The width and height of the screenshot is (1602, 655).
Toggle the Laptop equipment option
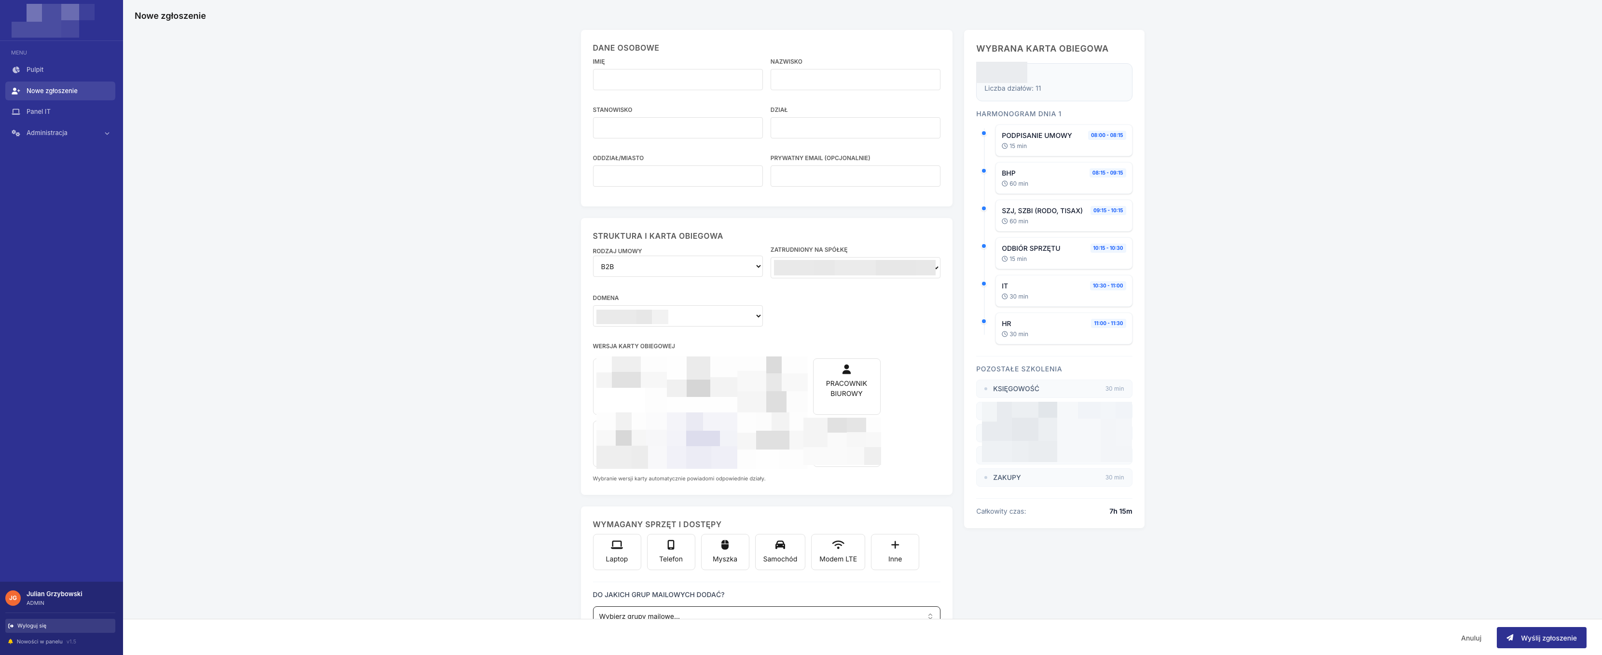(x=616, y=552)
